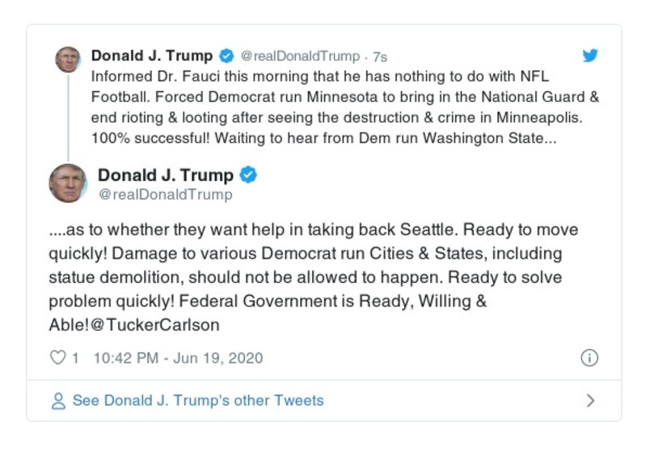Open the '10:42 PM - Jun 19, 2020' timestamp
Image resolution: width=646 pixels, height=451 pixels.
178,358
